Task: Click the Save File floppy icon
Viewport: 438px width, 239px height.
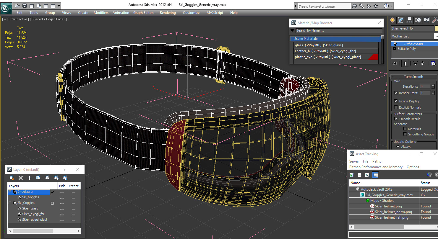Action: click(25, 6)
